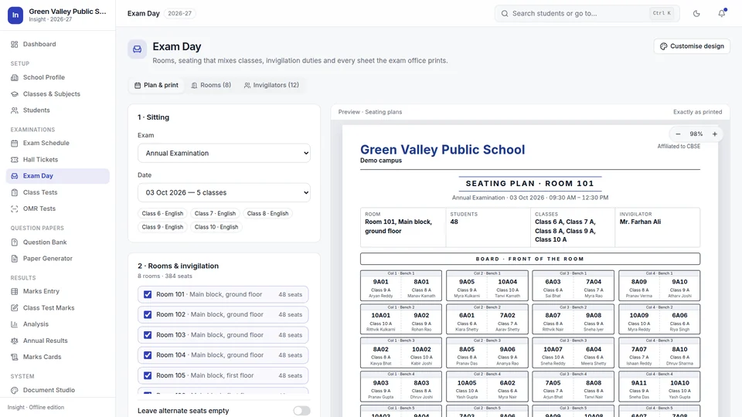Click the SEATING PLAN · ROOM 101 heading

click(x=529, y=184)
